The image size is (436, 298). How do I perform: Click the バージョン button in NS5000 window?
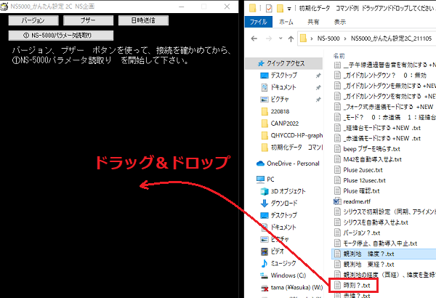coord(33,20)
